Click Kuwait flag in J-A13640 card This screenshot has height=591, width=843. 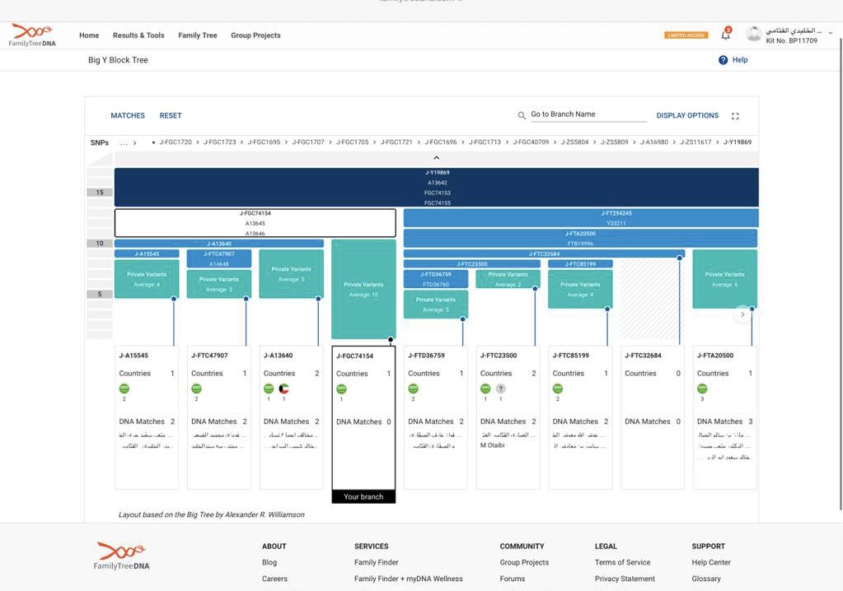(x=283, y=389)
